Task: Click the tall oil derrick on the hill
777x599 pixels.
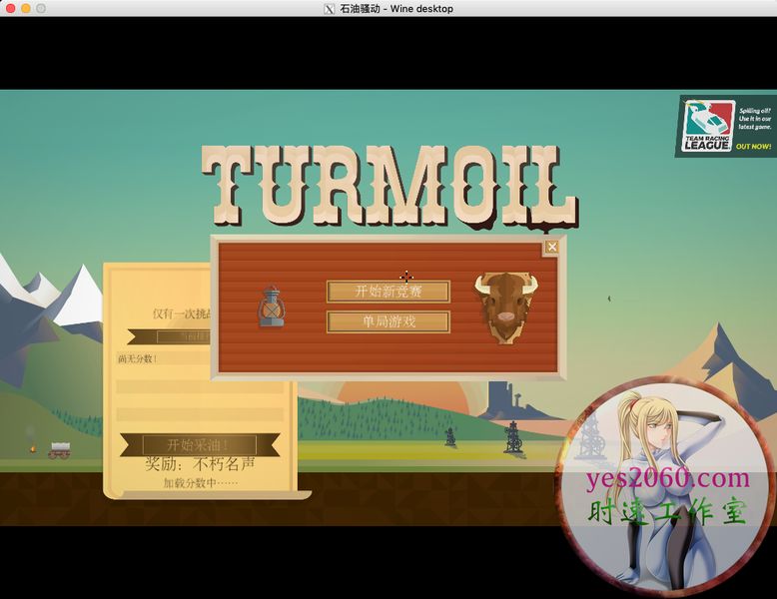Action: pos(512,436)
